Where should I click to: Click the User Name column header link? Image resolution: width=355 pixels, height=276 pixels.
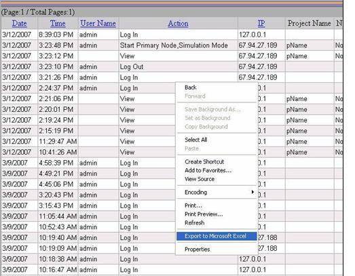pyautogui.click(x=98, y=23)
